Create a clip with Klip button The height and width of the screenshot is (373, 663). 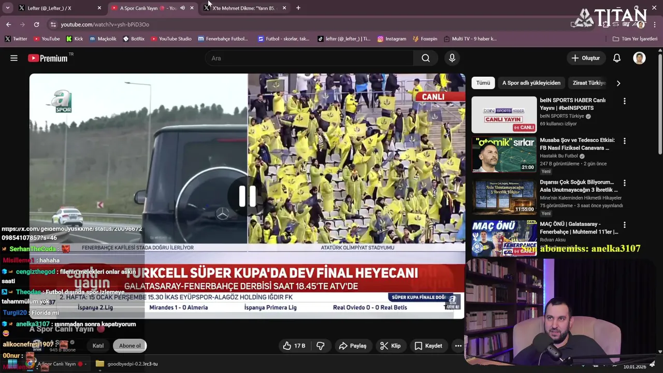click(x=390, y=346)
